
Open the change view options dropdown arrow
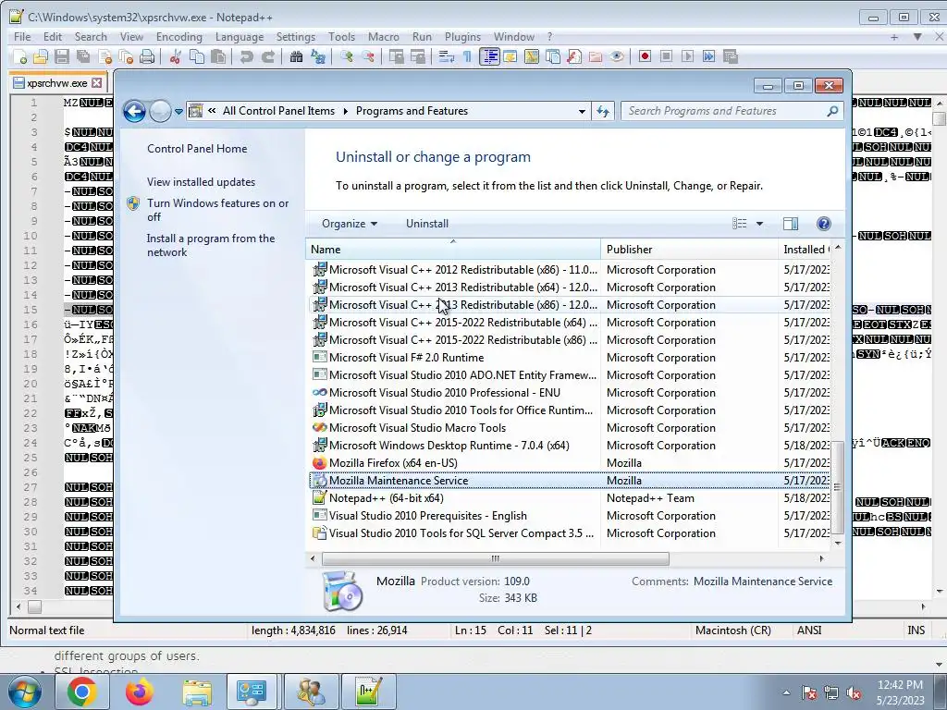pyautogui.click(x=760, y=224)
